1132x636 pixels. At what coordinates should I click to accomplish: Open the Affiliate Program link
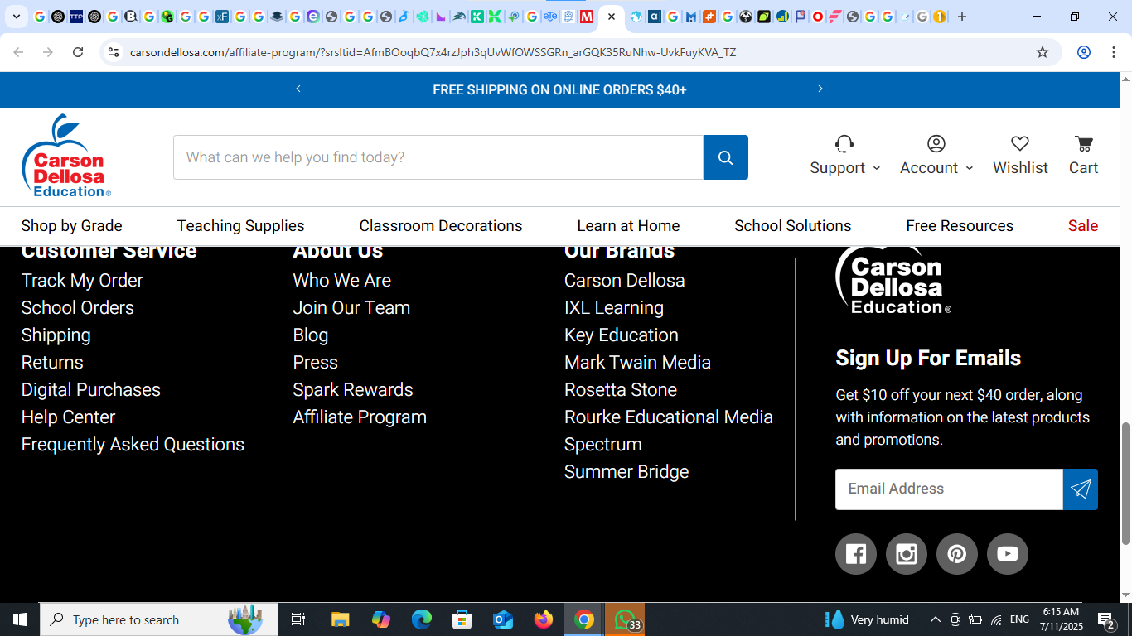360,417
